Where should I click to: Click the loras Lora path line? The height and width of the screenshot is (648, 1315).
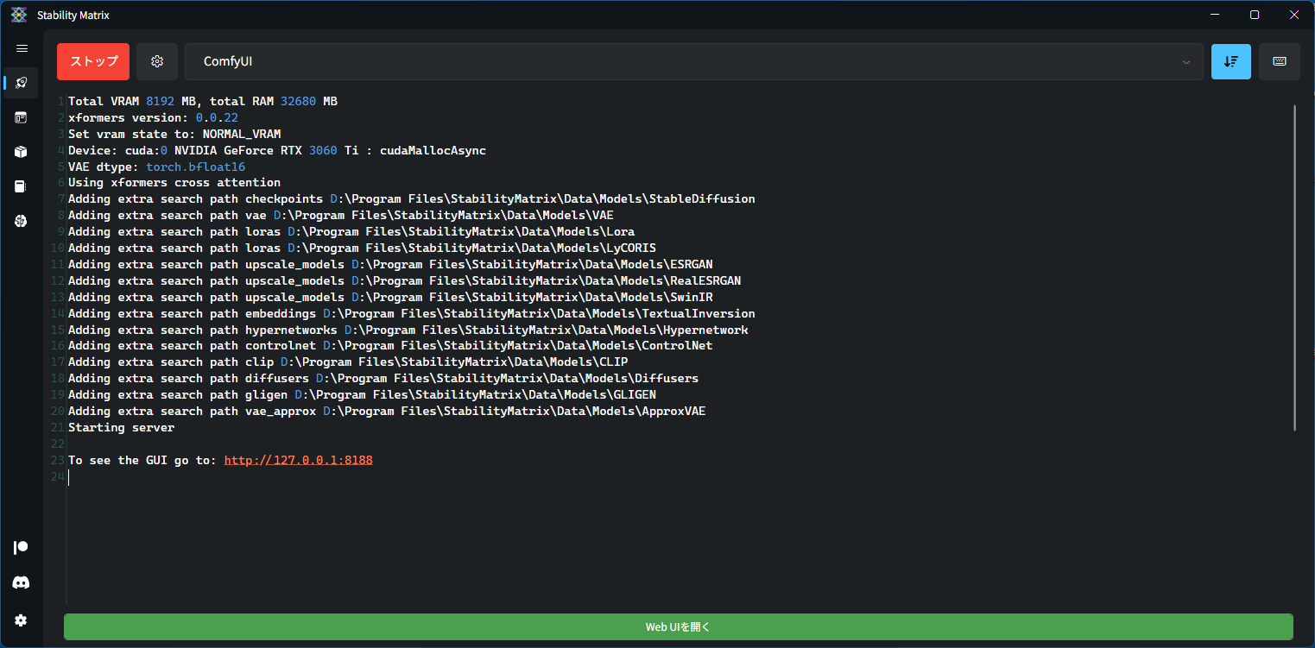(351, 231)
